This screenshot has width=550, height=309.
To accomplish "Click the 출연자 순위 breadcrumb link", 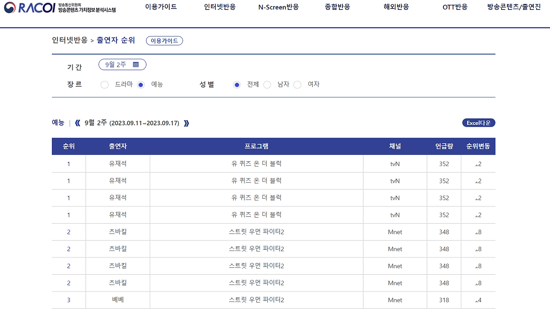I will 115,40.
